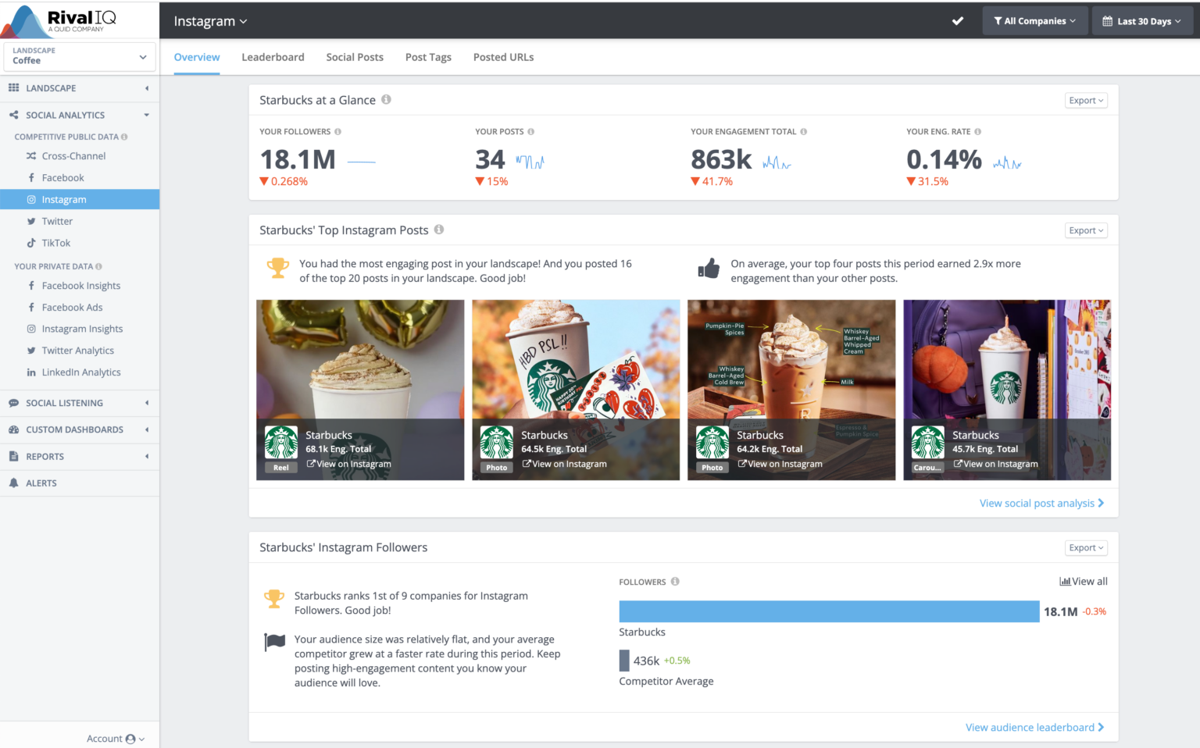Open the Last 30 Days date range dropdown
This screenshot has width=1200, height=748.
pyautogui.click(x=1142, y=21)
